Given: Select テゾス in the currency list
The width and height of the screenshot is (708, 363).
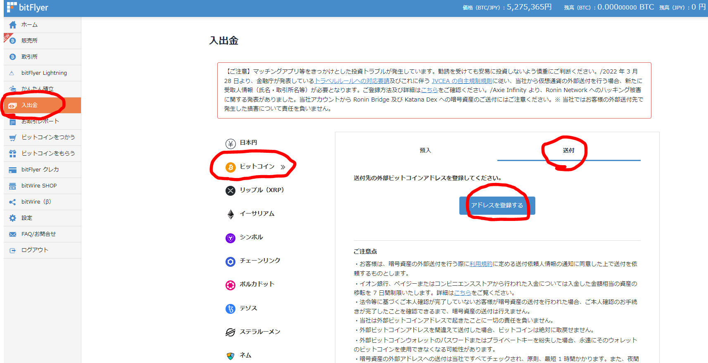Looking at the screenshot, I should [x=248, y=308].
